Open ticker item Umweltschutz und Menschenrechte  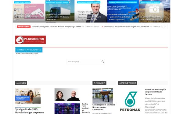(126, 27)
